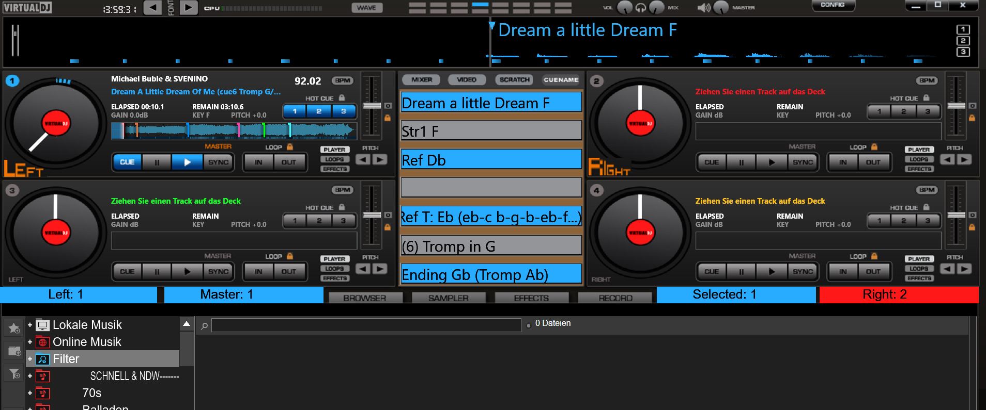Switch to the CUENAME panel
This screenshot has height=410, width=986.
coord(561,80)
